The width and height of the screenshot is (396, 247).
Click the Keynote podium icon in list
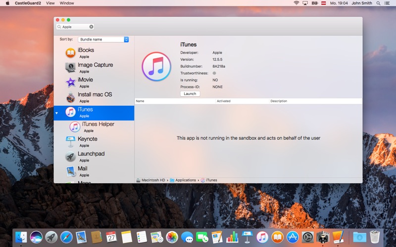pos(70,142)
